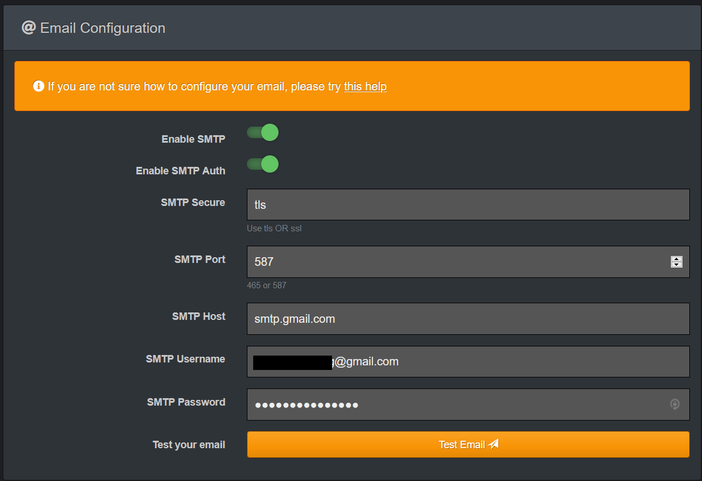Click the password manager icon in SMTP Password
Screen dimensions: 702x481
(x=675, y=404)
